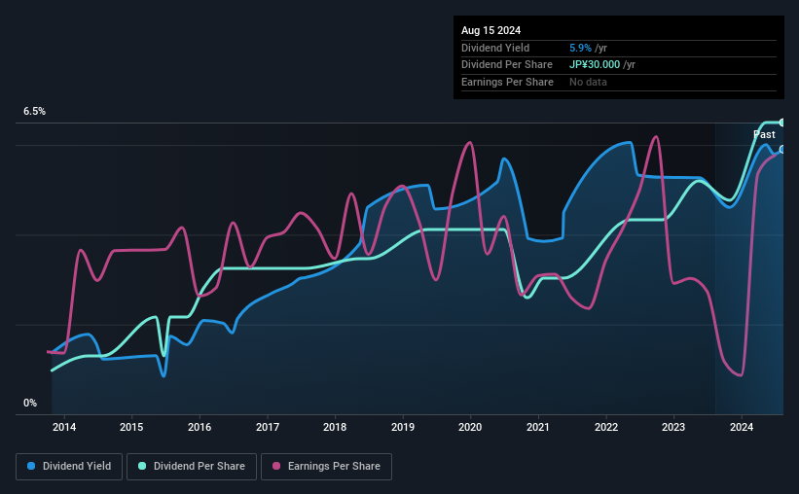Toggle the Dividend Per Share legend button
799x494 pixels.
[192, 467]
